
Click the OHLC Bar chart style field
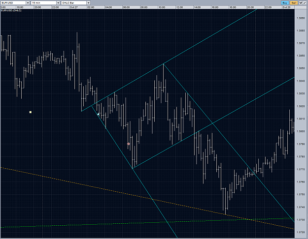pos(74,3)
